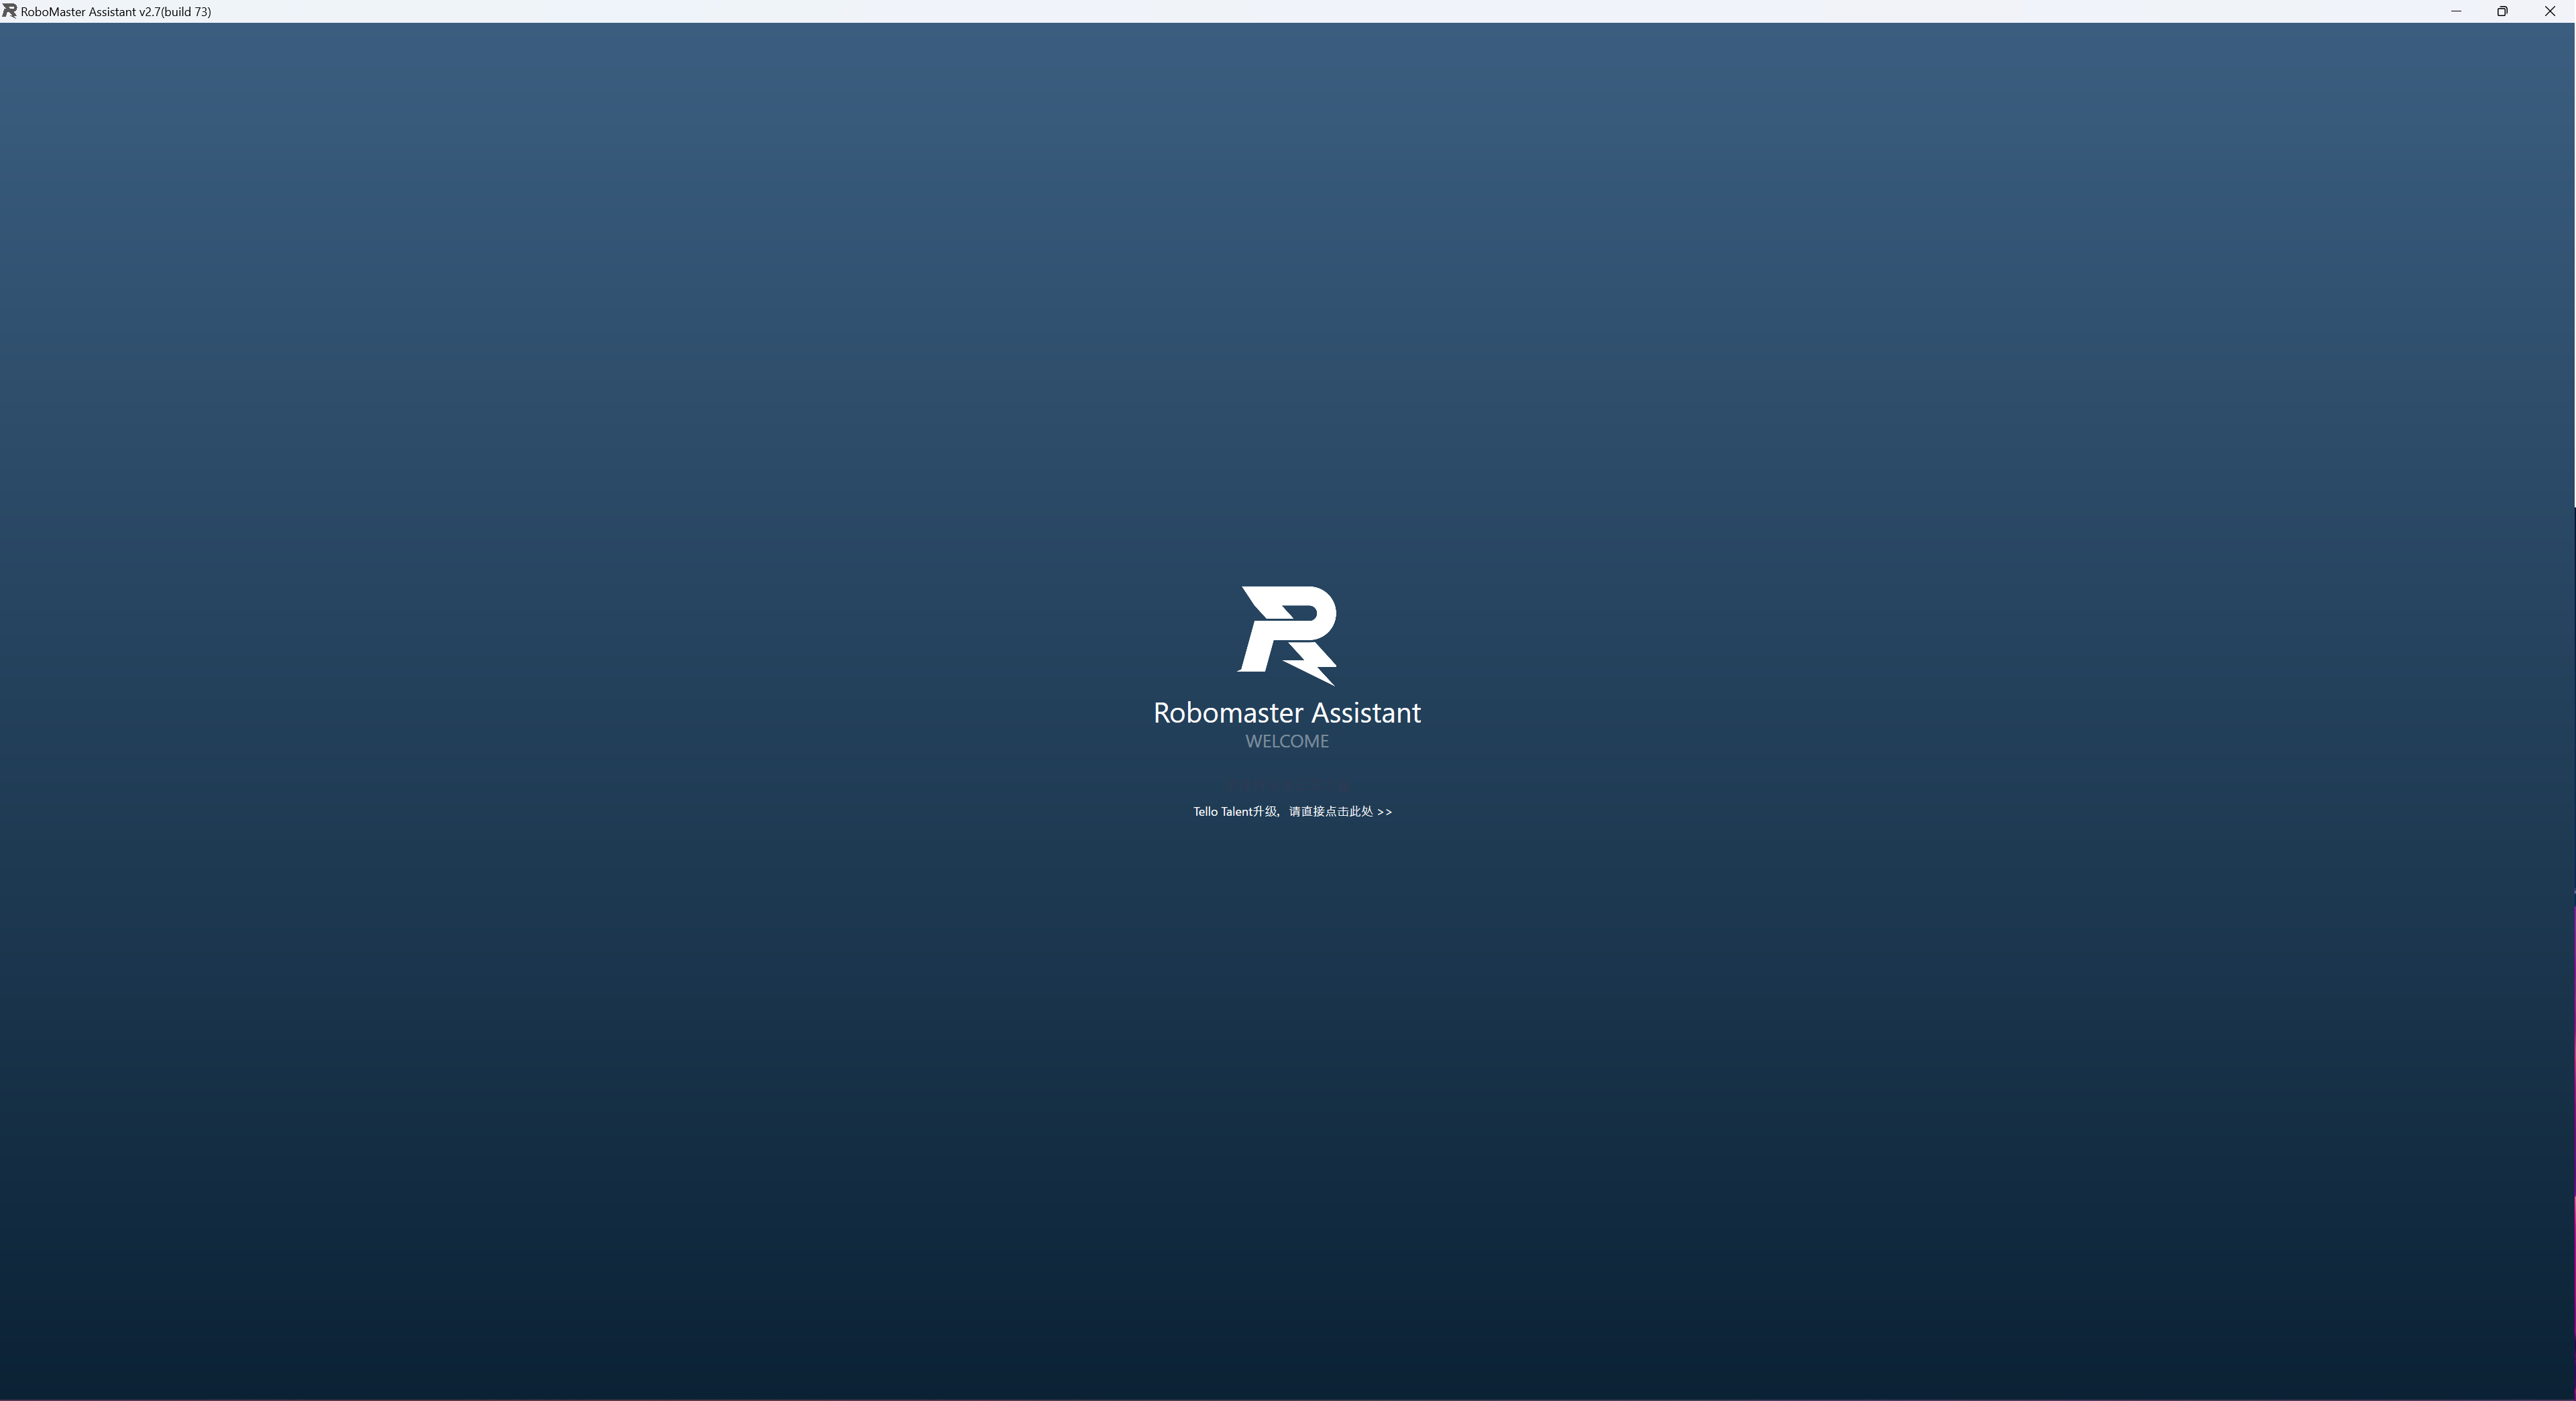Click the "(build 73)" text in title bar

[x=186, y=12]
